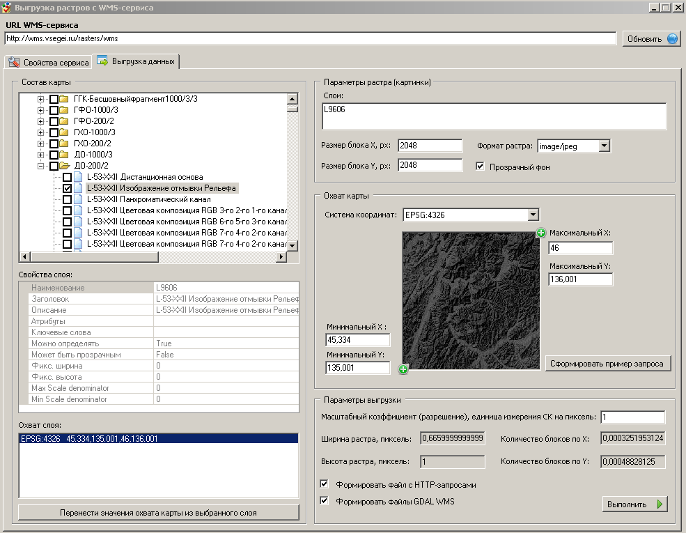Click globe icon on Обновить button
Image resolution: width=686 pixels, height=533 pixels.
coord(672,39)
